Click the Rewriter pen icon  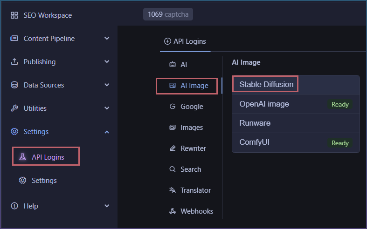173,148
